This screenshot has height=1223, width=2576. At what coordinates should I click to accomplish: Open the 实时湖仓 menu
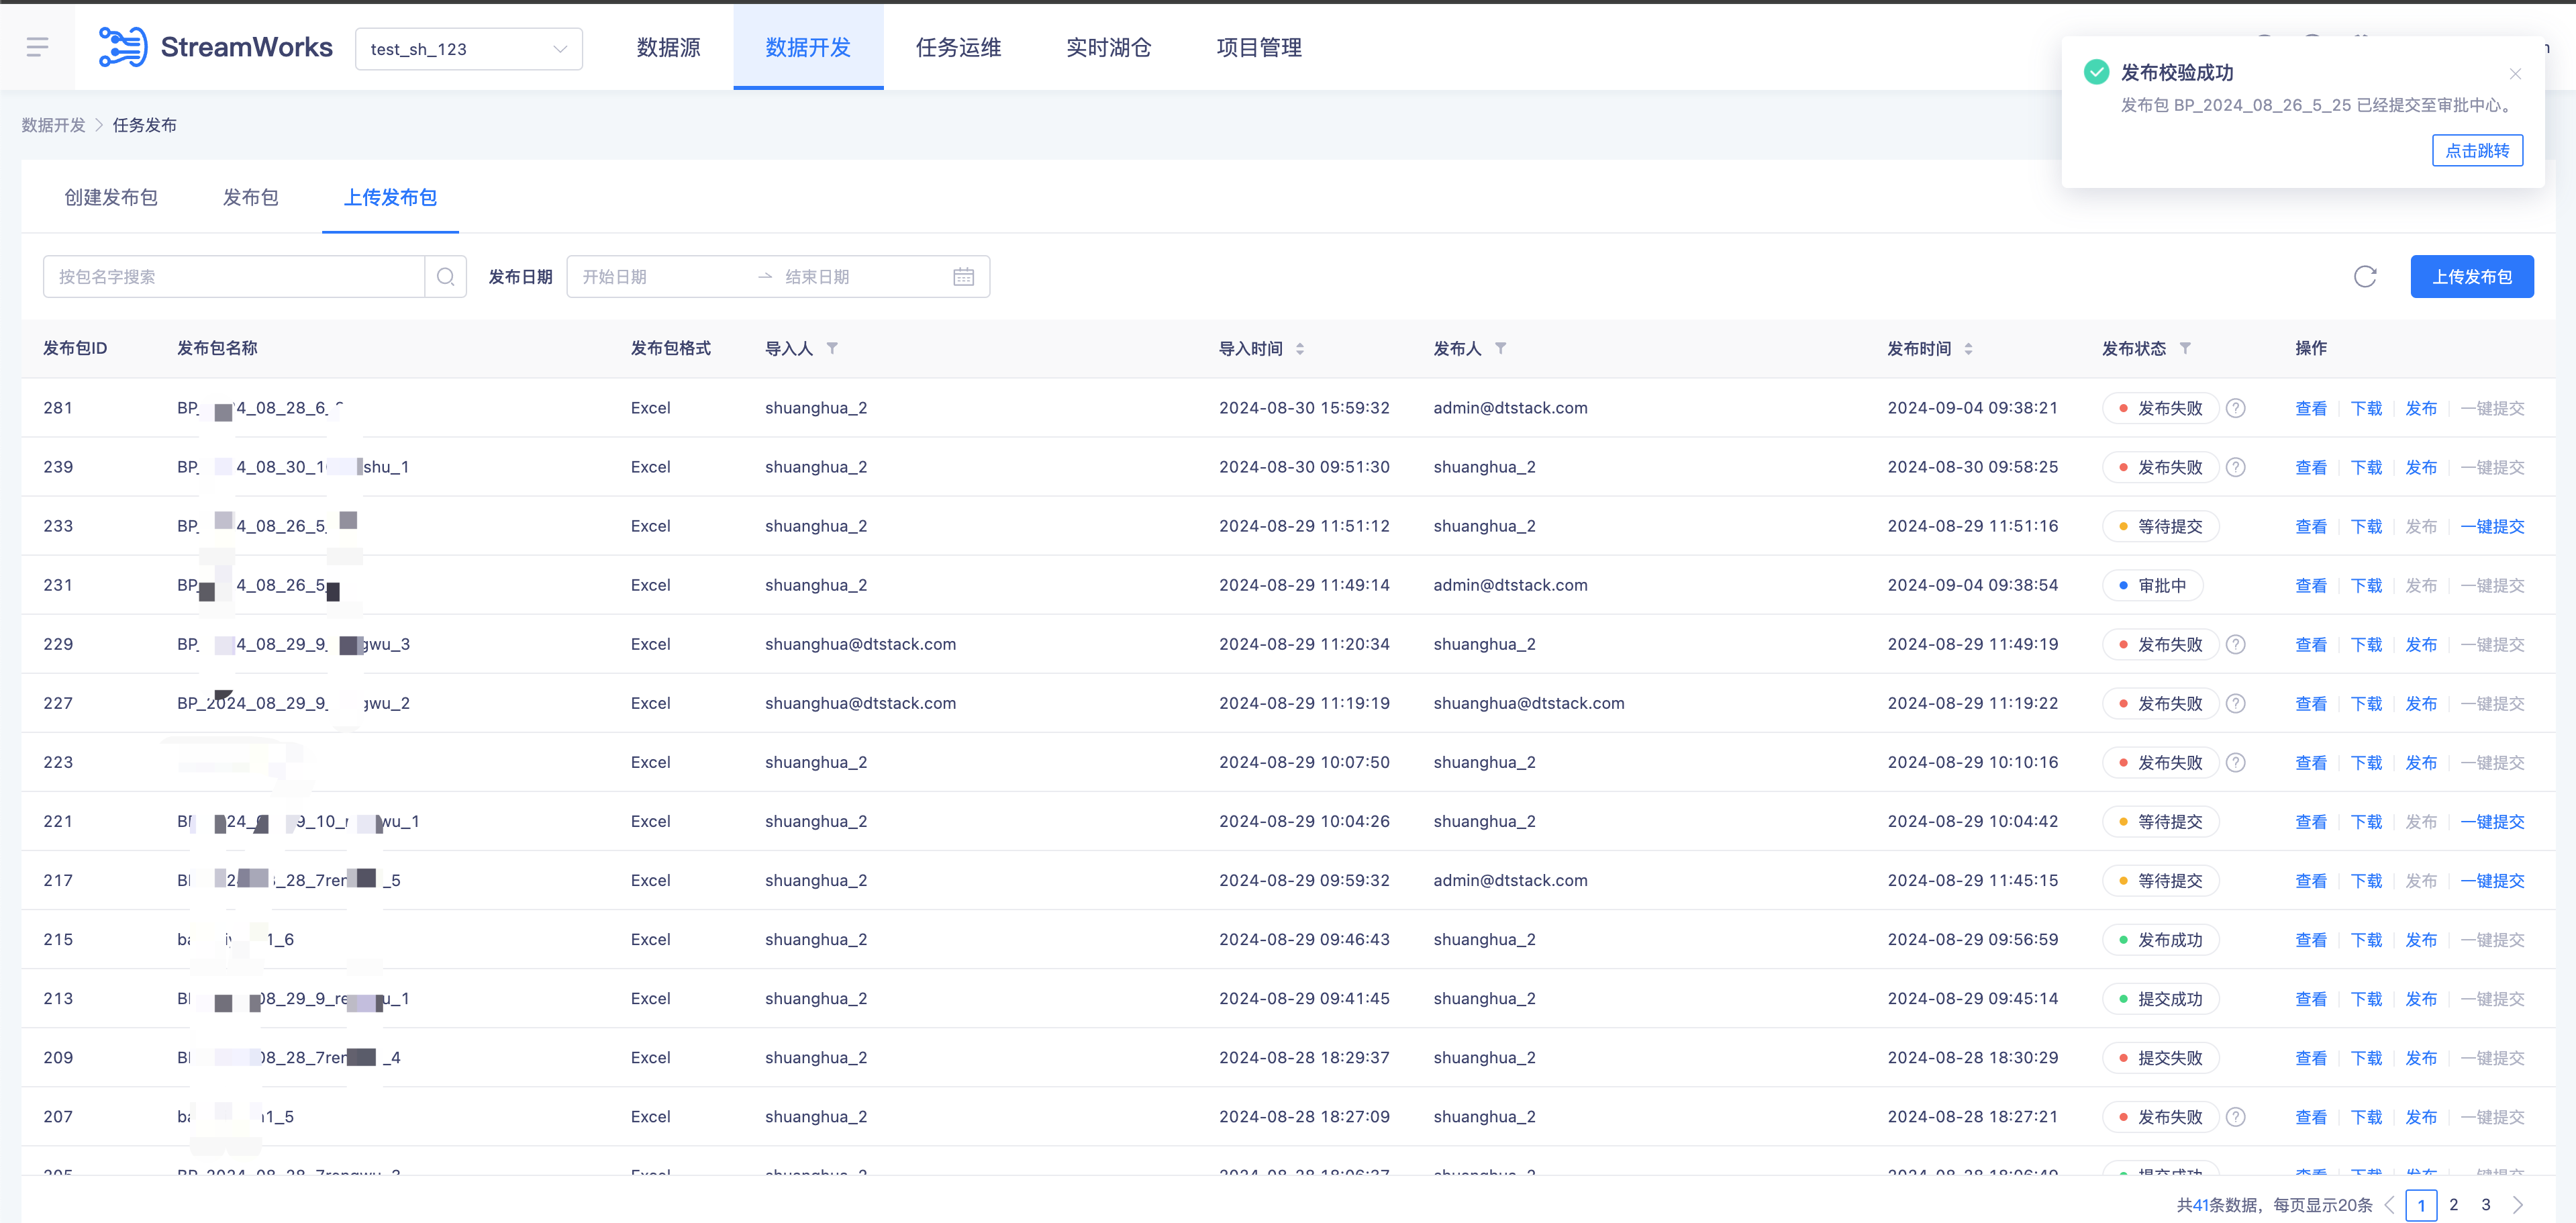coord(1108,47)
